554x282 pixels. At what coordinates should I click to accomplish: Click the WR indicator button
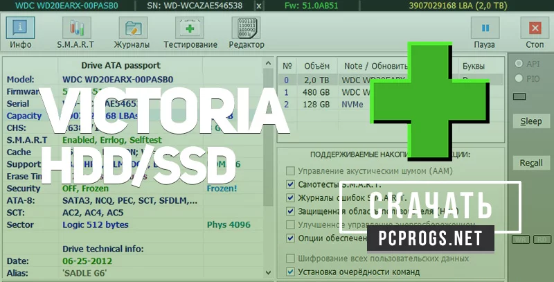click(x=520, y=240)
